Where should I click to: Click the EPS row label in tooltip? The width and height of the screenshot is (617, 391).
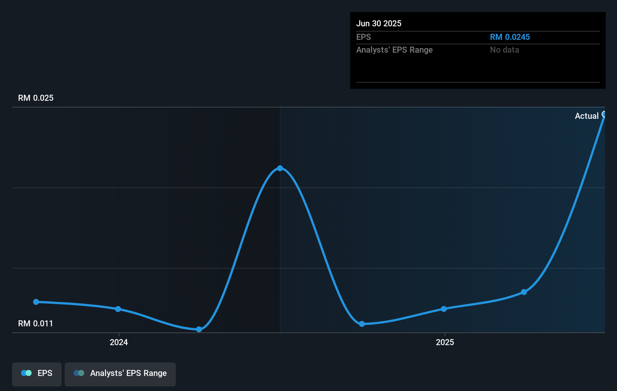pyautogui.click(x=363, y=37)
